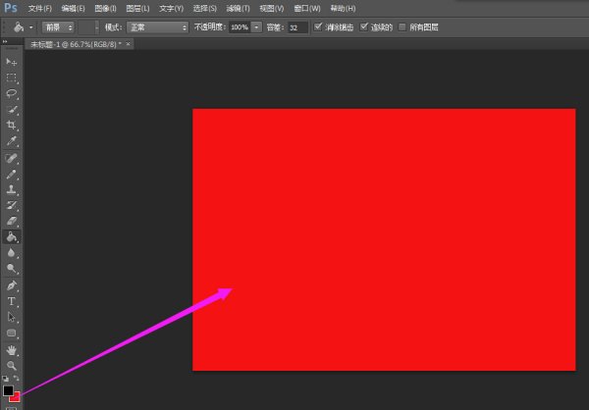Click the red background color swatch
Screen dimensions: 589x410
[16, 397]
